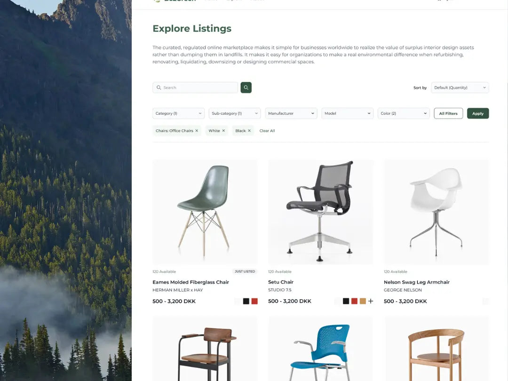Click the green search magnifier button
The image size is (508, 381).
pos(246,87)
